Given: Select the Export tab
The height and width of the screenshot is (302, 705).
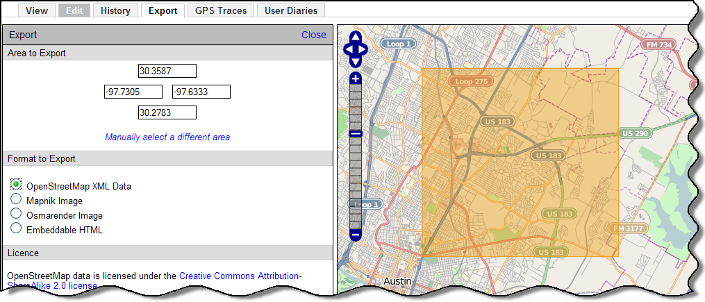Looking at the screenshot, I should coord(163,11).
